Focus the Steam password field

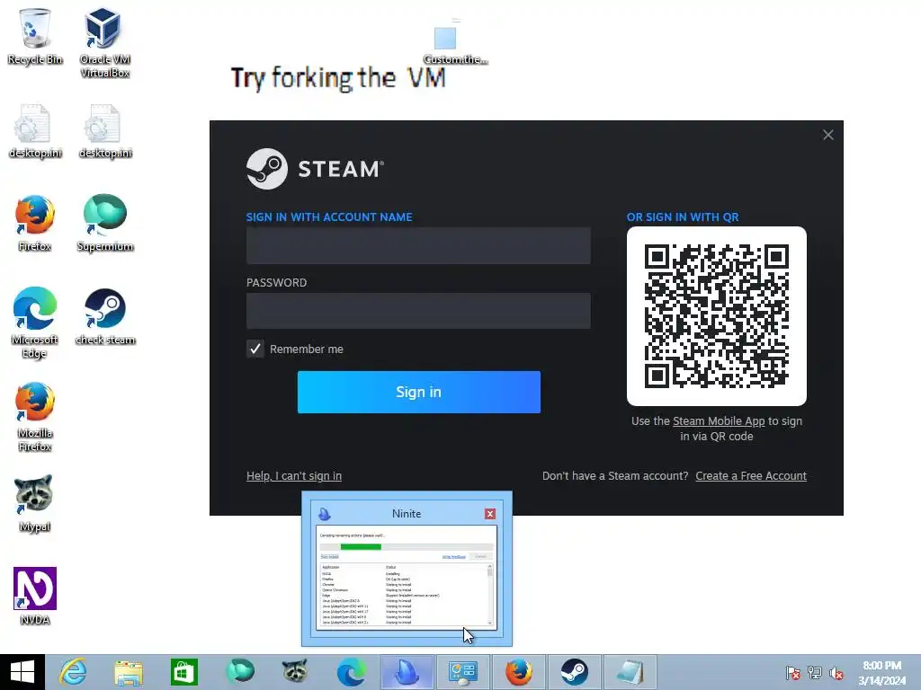(418, 311)
